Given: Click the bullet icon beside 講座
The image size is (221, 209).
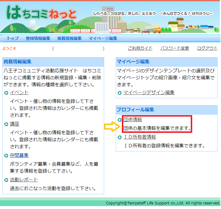Looking at the screenshot, I should click(6, 124).
